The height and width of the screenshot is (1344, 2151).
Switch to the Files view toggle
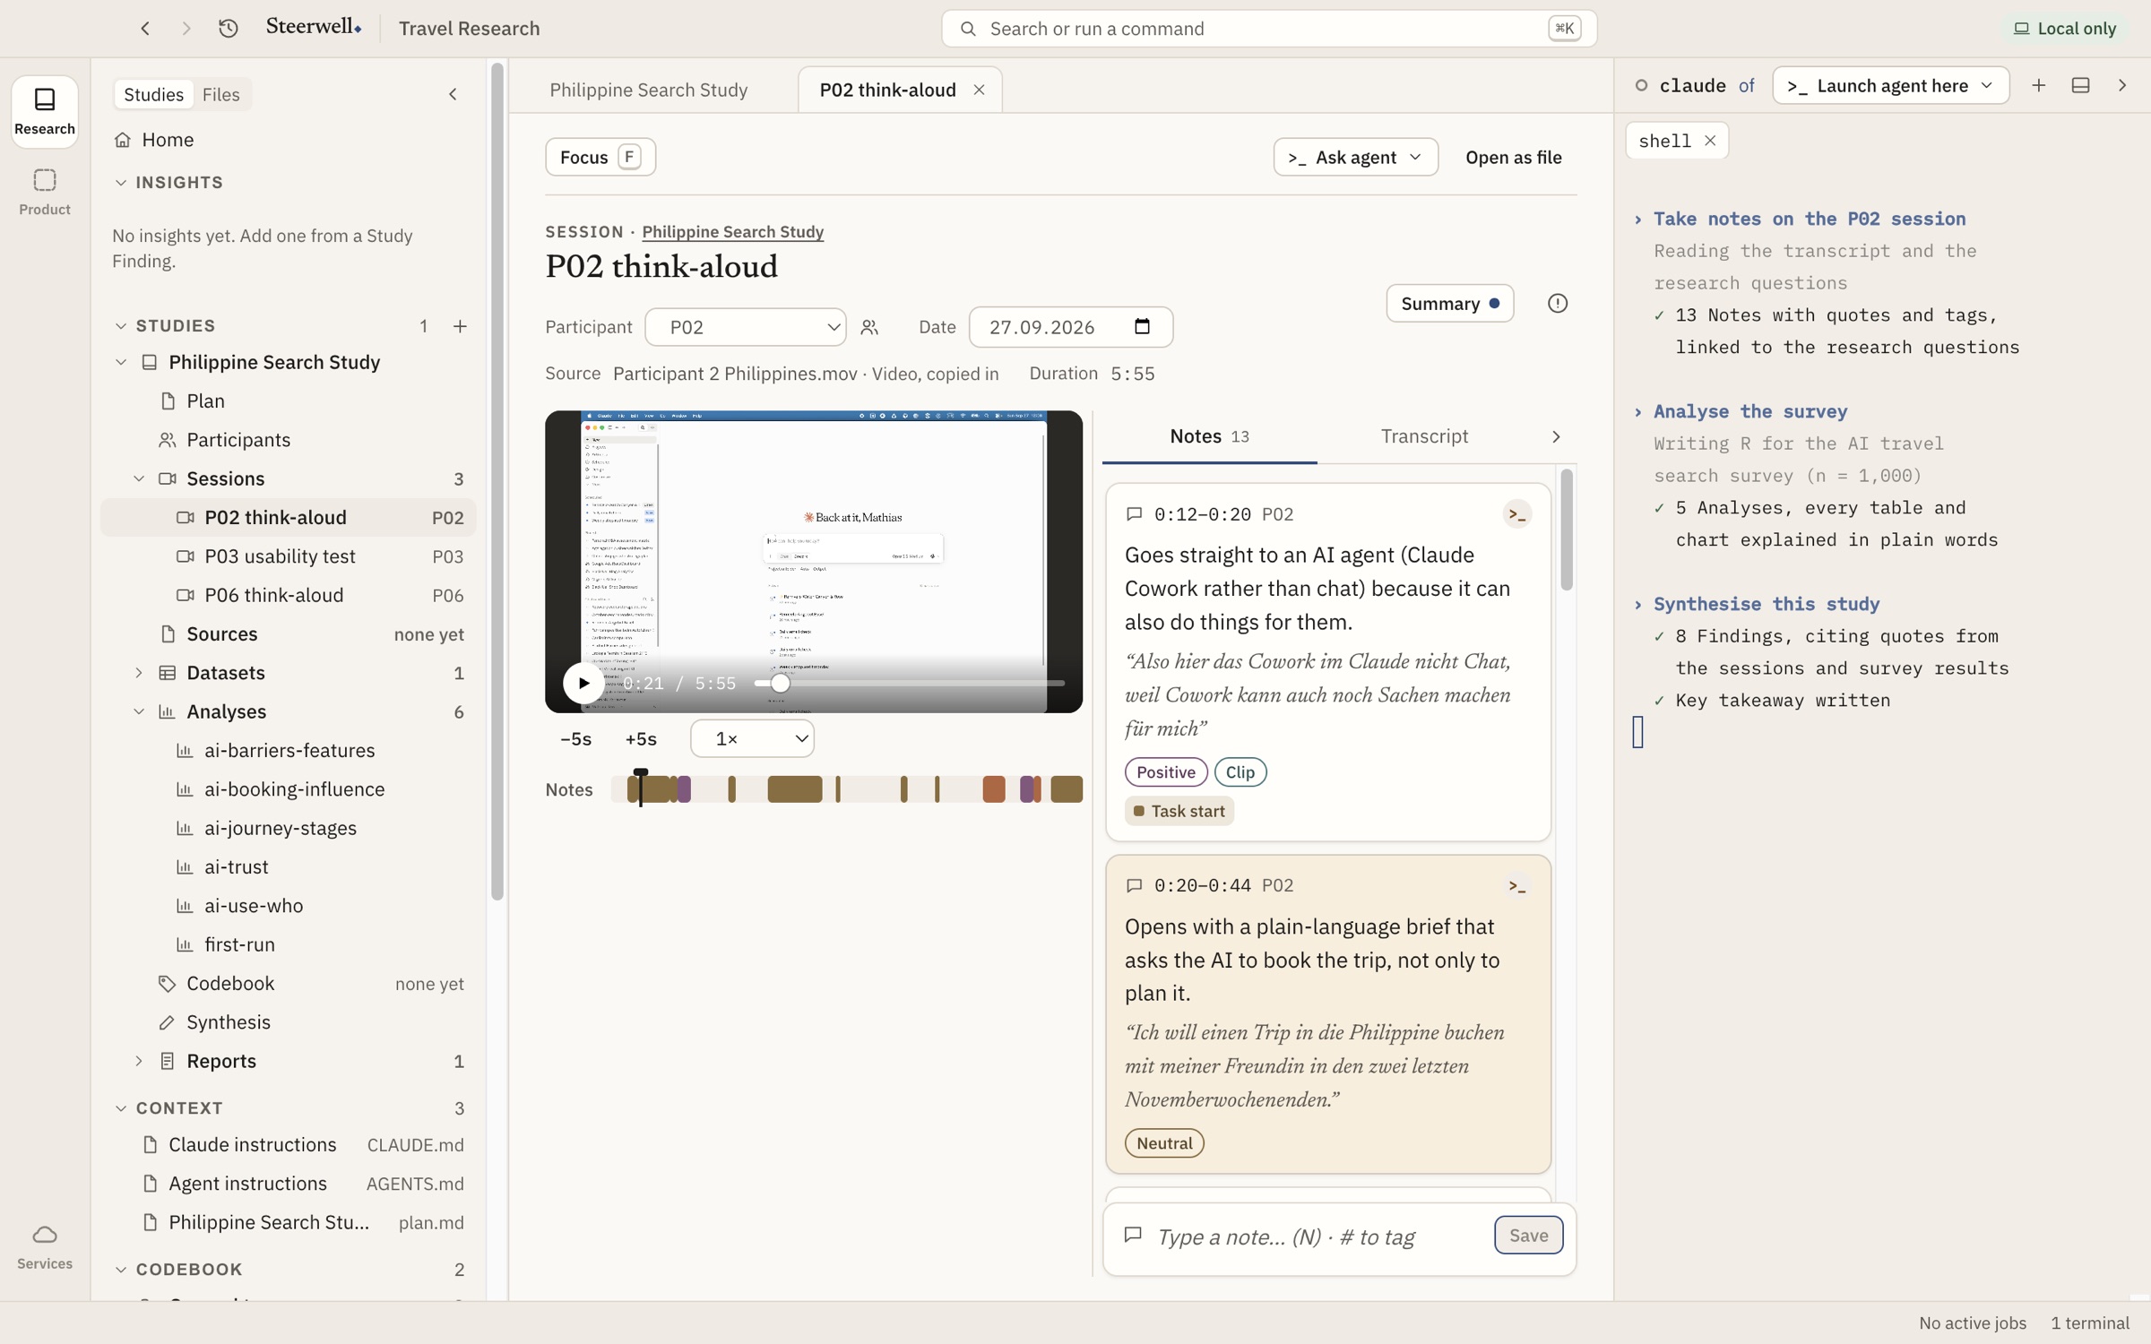click(220, 94)
